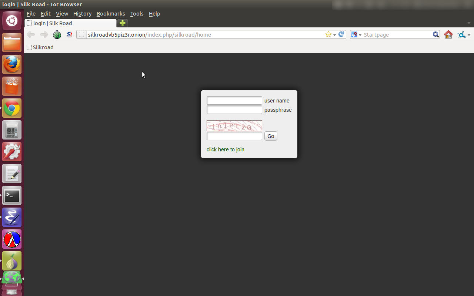The height and width of the screenshot is (296, 474).
Task: Click the 'click here to join' link
Action: tap(225, 149)
